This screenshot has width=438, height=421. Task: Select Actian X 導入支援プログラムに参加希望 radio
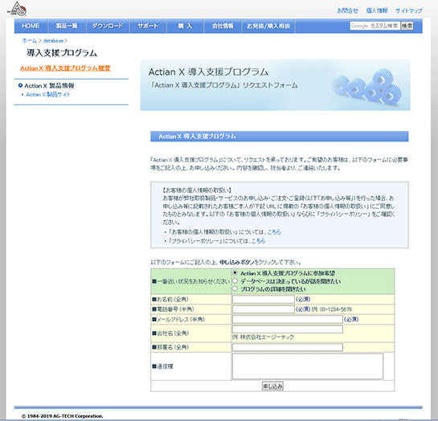pos(235,272)
